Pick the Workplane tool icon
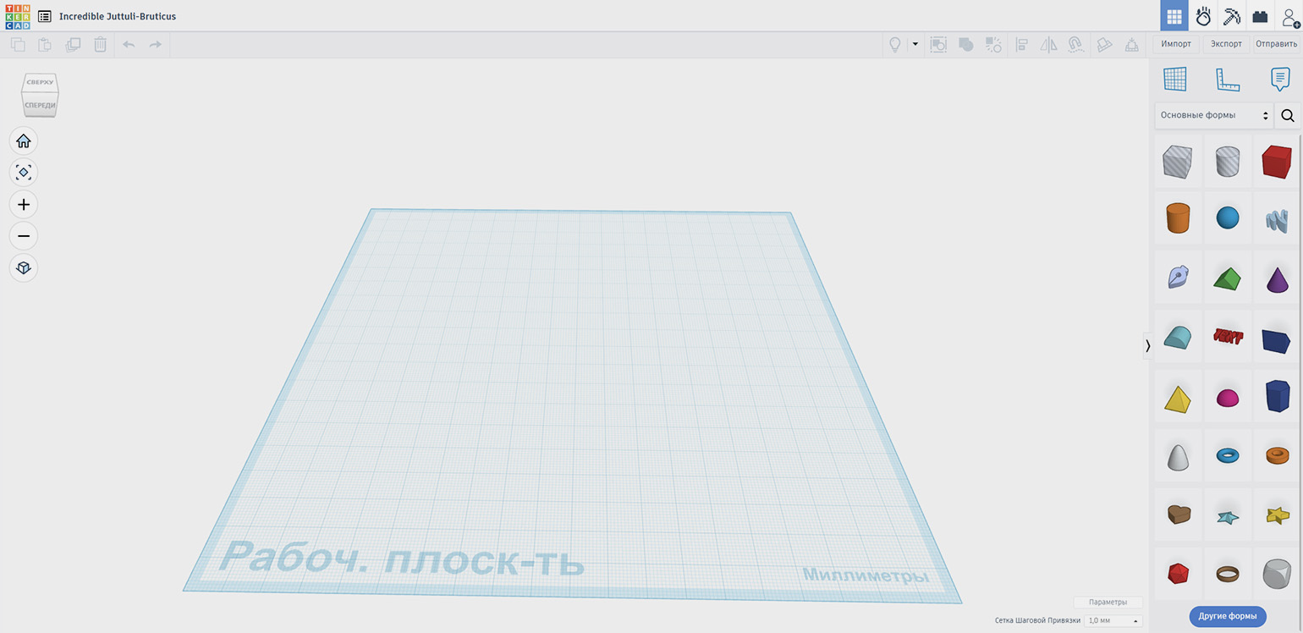 tap(1174, 80)
